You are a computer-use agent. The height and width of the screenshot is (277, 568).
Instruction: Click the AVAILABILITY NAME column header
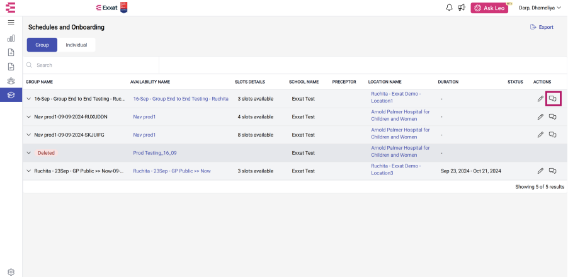pyautogui.click(x=150, y=82)
